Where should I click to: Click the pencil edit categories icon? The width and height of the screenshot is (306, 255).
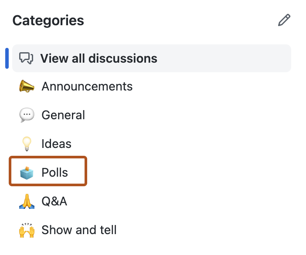click(x=284, y=20)
